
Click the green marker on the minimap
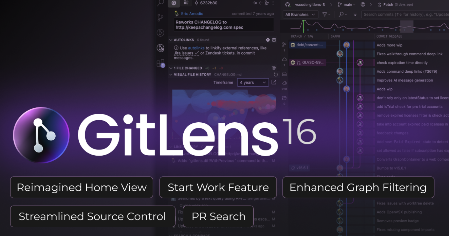tap(304, 26)
